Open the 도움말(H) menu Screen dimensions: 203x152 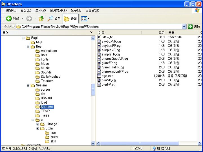coord(92,10)
